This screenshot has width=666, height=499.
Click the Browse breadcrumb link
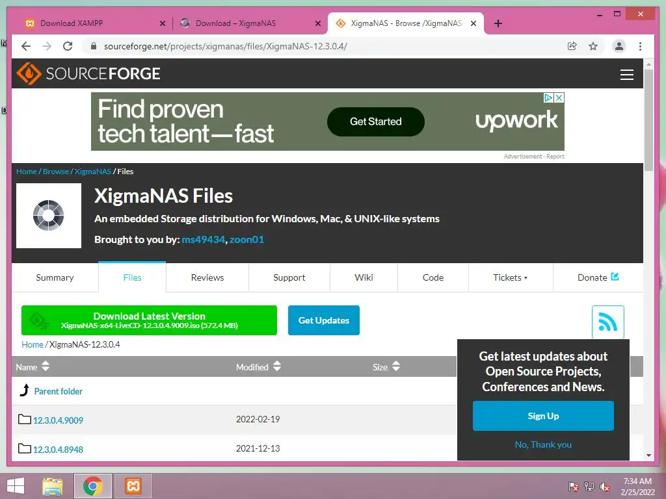pos(56,172)
